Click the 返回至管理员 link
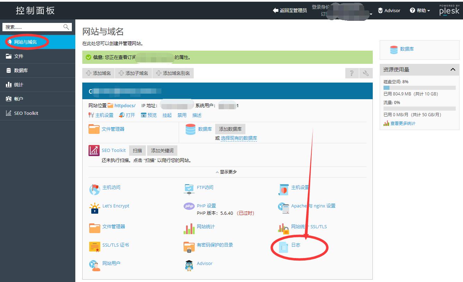Viewport: 463px width, 282px height. pyautogui.click(x=290, y=10)
